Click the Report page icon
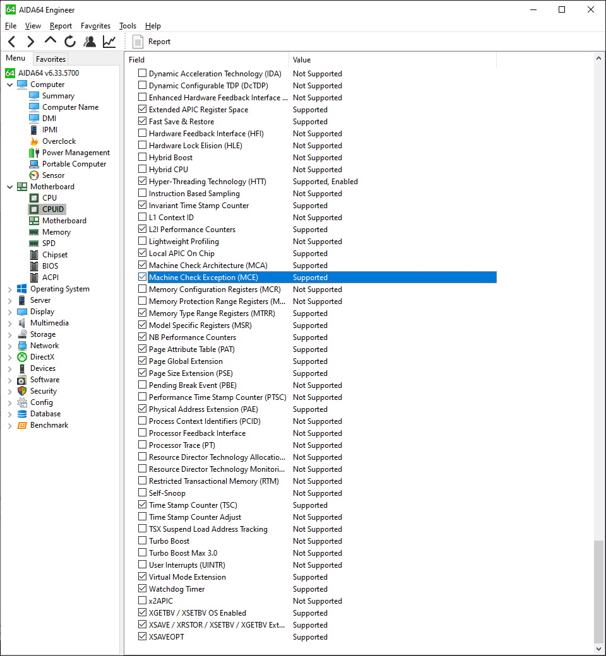 [x=138, y=42]
